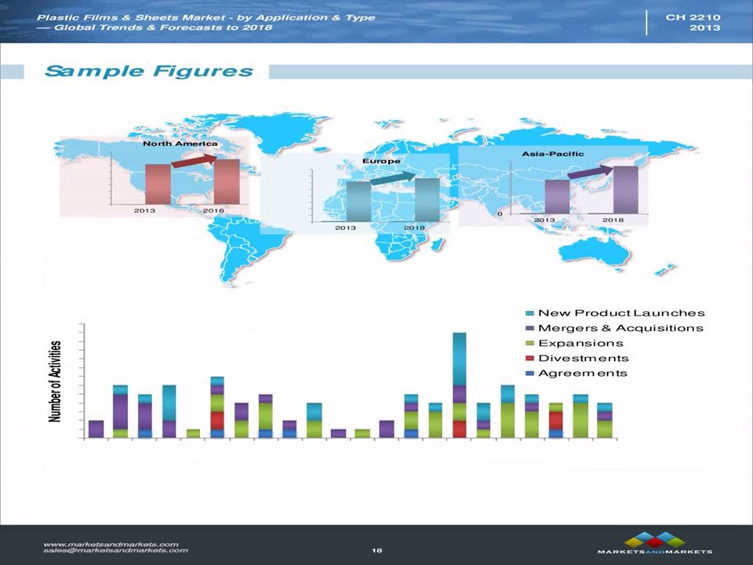Screen dimensions: 753x565
Task: Click Europe 2018 bar
Action: point(427,200)
